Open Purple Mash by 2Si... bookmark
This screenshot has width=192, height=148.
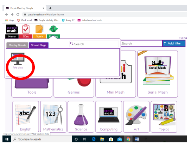click(x=46, y=20)
